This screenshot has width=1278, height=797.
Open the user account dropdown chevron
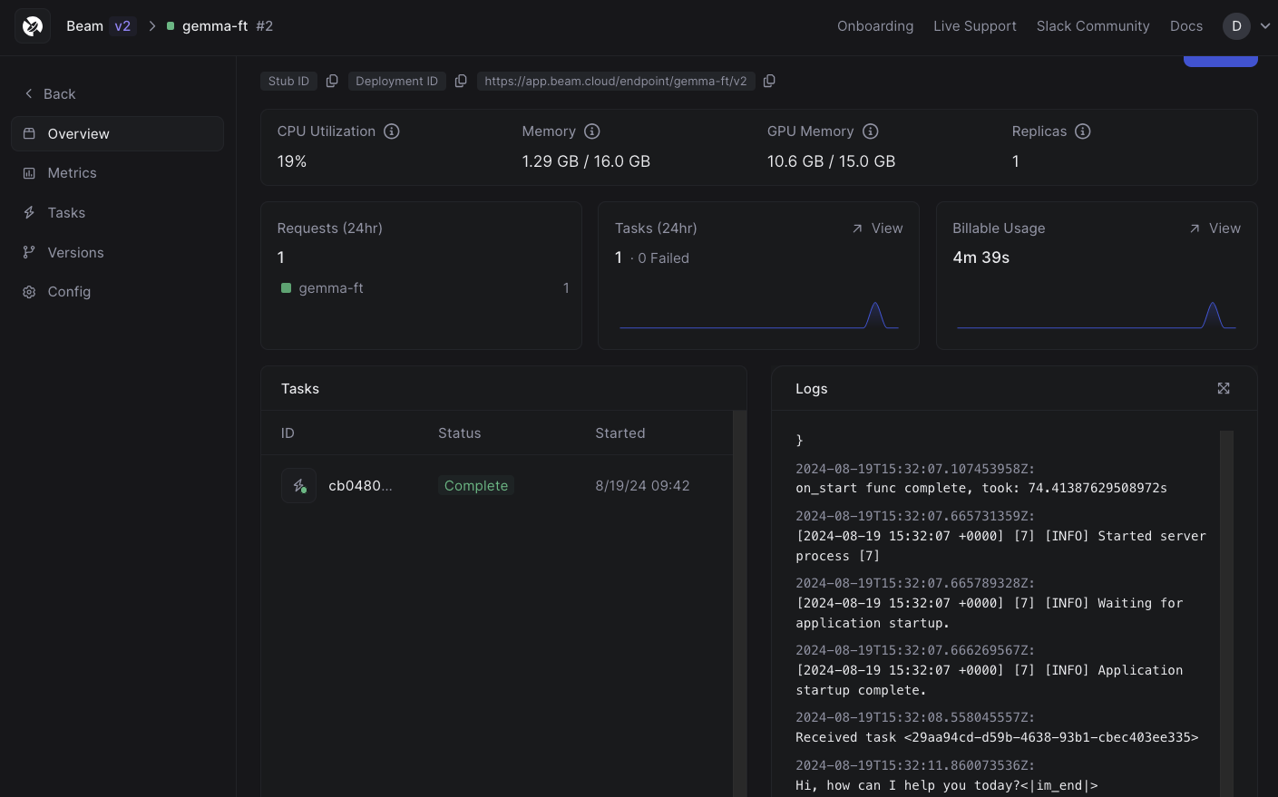tap(1265, 26)
